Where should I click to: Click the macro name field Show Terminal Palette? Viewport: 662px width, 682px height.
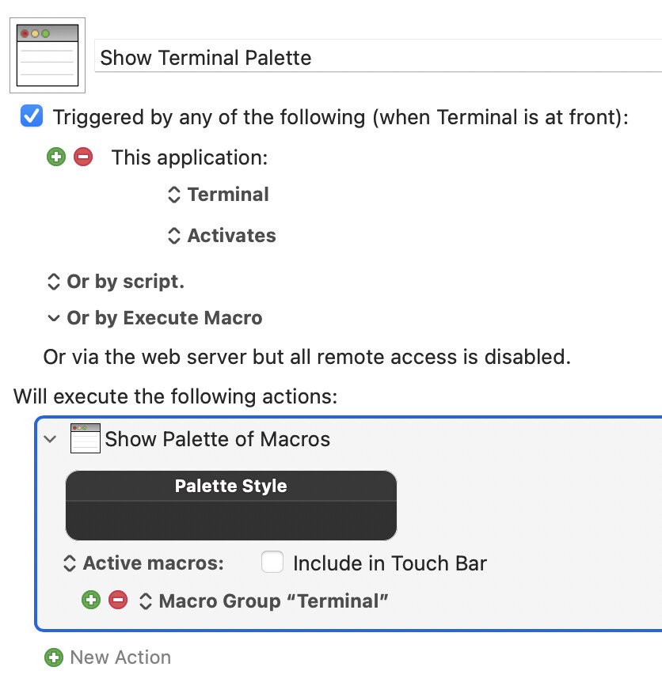coord(379,56)
